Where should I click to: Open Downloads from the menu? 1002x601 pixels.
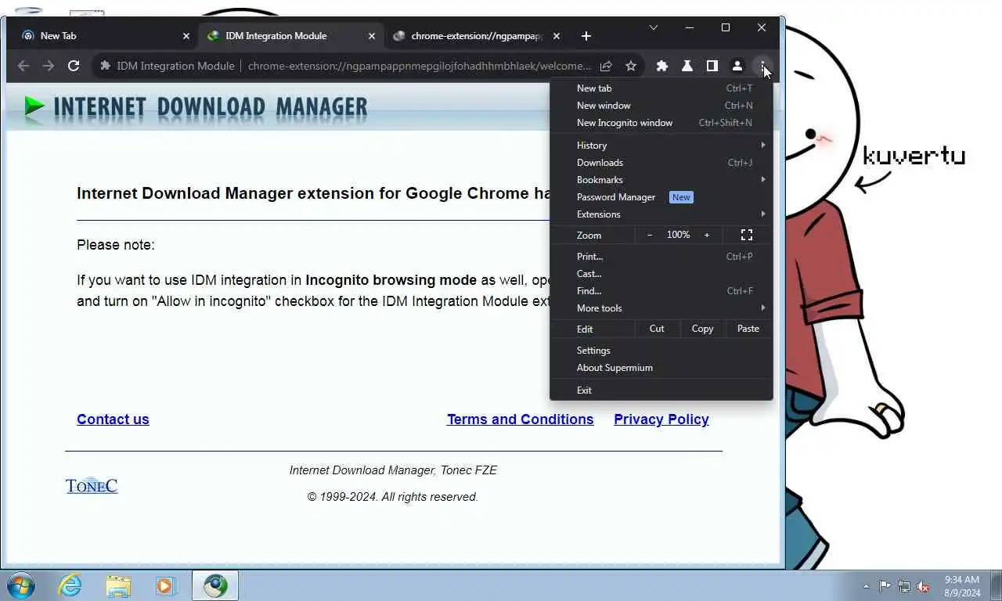tap(661, 163)
